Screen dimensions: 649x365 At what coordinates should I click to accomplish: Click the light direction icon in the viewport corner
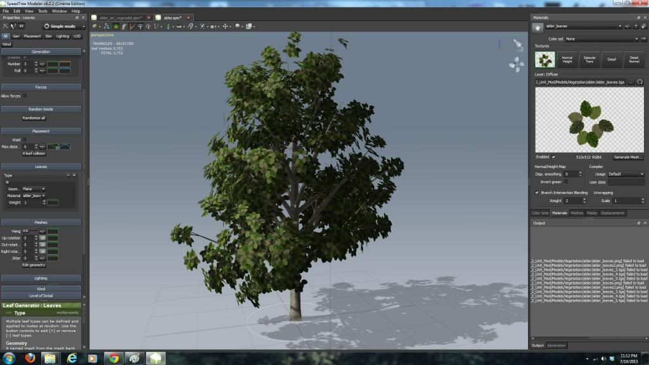point(517,45)
